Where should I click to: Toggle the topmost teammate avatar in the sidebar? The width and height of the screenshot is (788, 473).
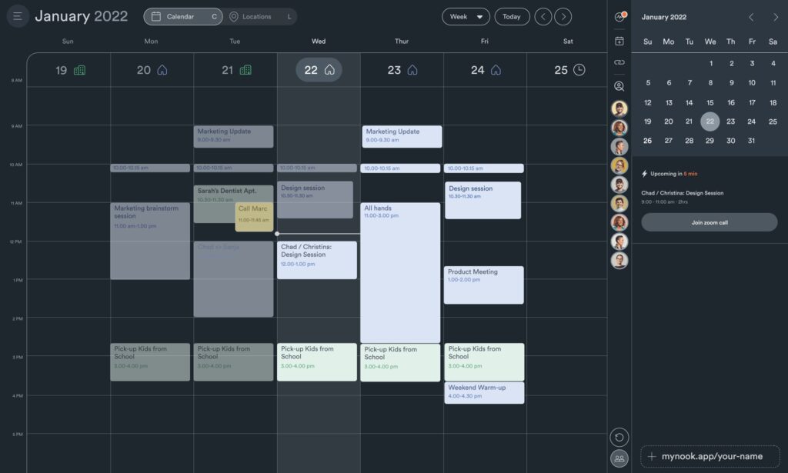coord(619,108)
